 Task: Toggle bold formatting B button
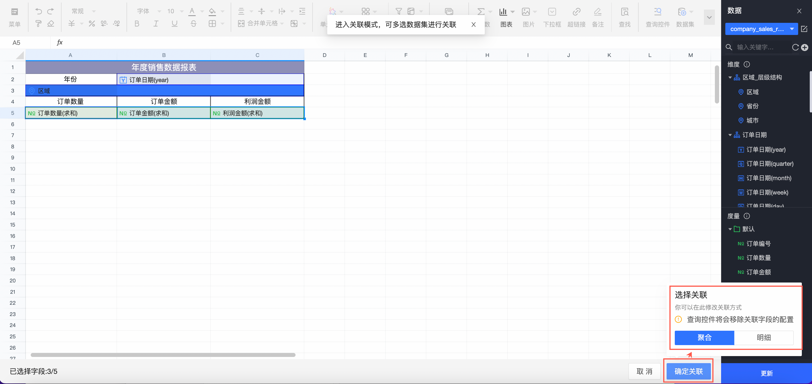pos(137,24)
